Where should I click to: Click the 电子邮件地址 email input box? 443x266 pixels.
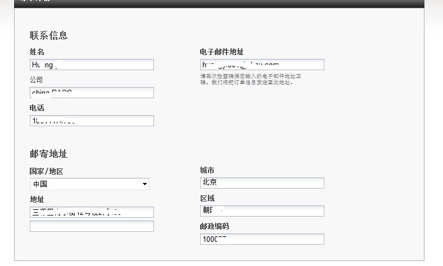pyautogui.click(x=262, y=65)
